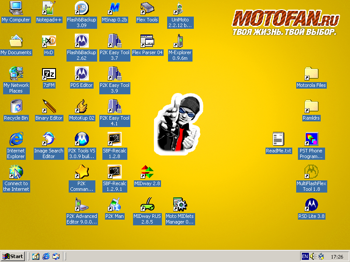Open the Start menu
This screenshot has width=350, height=262.
click(13, 256)
